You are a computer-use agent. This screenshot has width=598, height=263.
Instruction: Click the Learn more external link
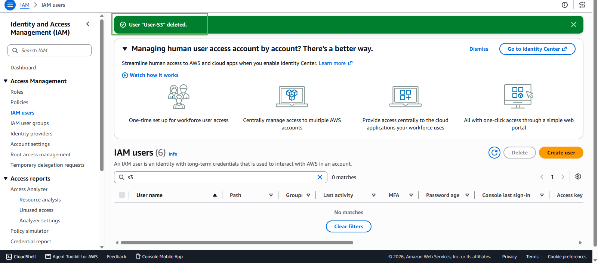click(x=336, y=63)
